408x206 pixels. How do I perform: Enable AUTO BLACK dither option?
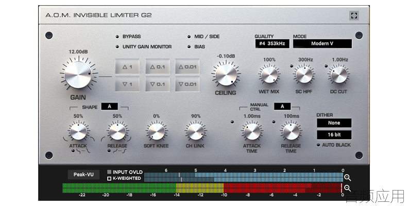[318, 145]
